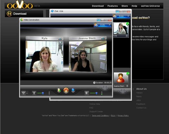169x134 pixels.
Task: Click add-contact icon in Chat window invite bar
Action: [x=115, y=16]
